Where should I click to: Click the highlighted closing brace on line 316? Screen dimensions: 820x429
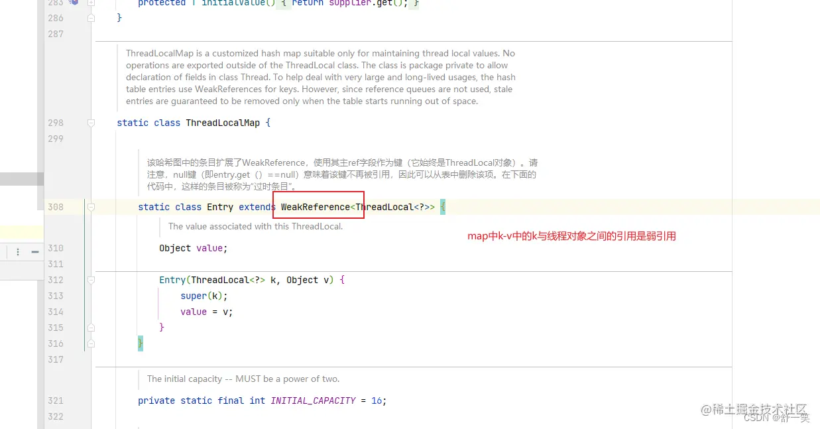[x=141, y=343]
